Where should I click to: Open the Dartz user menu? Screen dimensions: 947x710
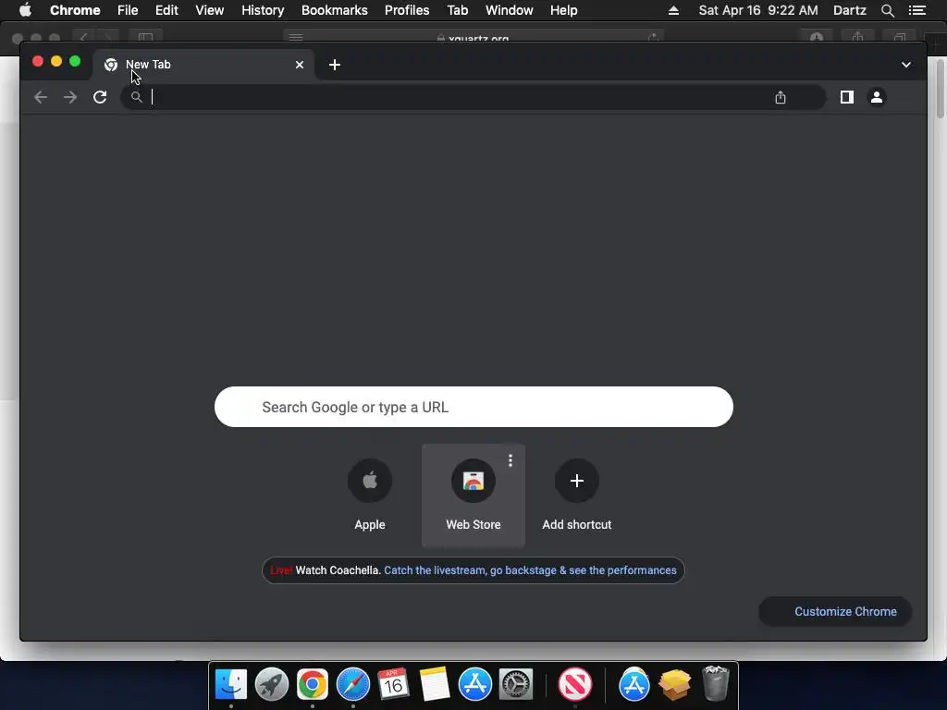pos(849,10)
